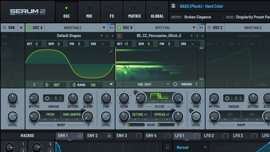Click next filter type arrow in OSC B

pyautogui.click(x=166, y=101)
